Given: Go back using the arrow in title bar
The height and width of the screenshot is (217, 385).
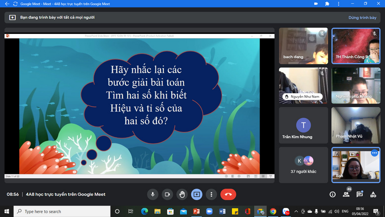Looking at the screenshot, I should coord(7,4).
